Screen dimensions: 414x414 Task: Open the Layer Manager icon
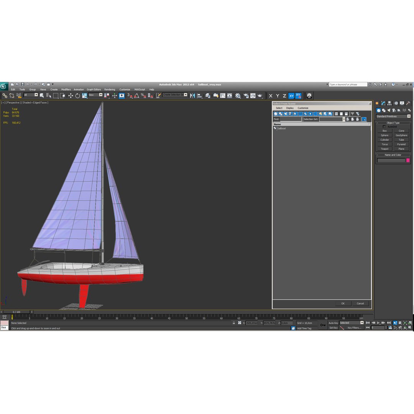pyautogui.click(x=208, y=95)
